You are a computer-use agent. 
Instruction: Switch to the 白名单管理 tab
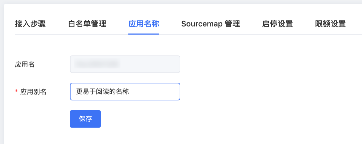coord(87,24)
